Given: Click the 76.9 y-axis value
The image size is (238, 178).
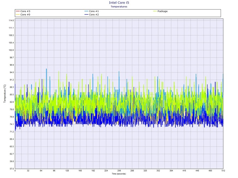Looking at the screenshot, I should click(12, 117).
